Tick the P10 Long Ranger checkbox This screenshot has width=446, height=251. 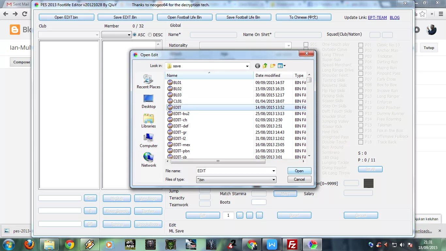361,96
